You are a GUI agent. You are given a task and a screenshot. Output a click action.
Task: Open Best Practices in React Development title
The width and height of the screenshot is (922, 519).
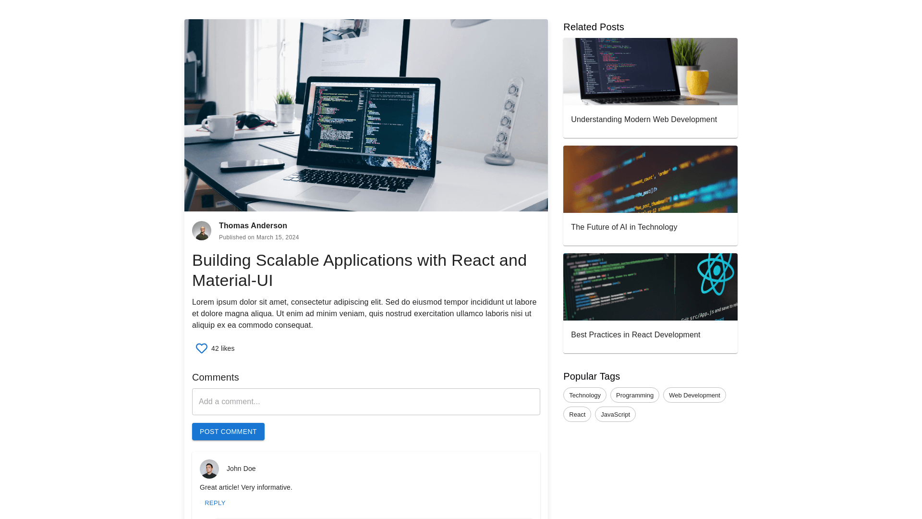tap(635, 335)
